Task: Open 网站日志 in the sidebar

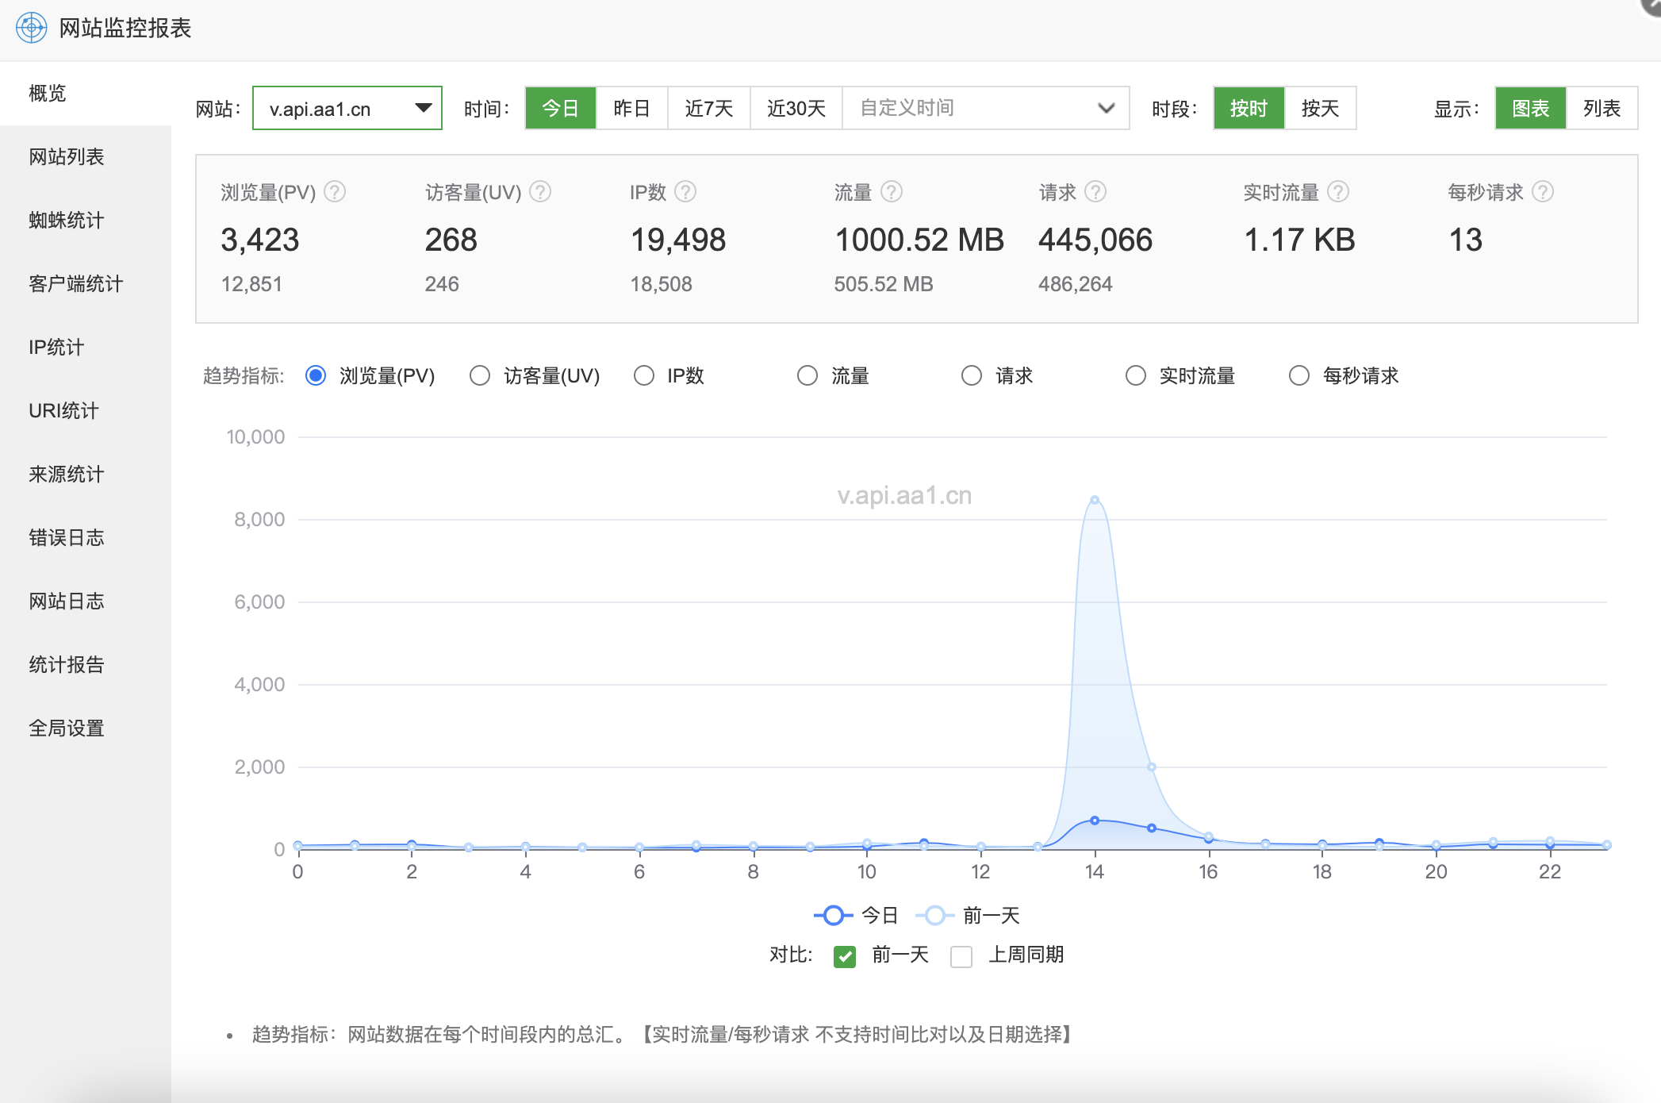Action: click(x=86, y=601)
